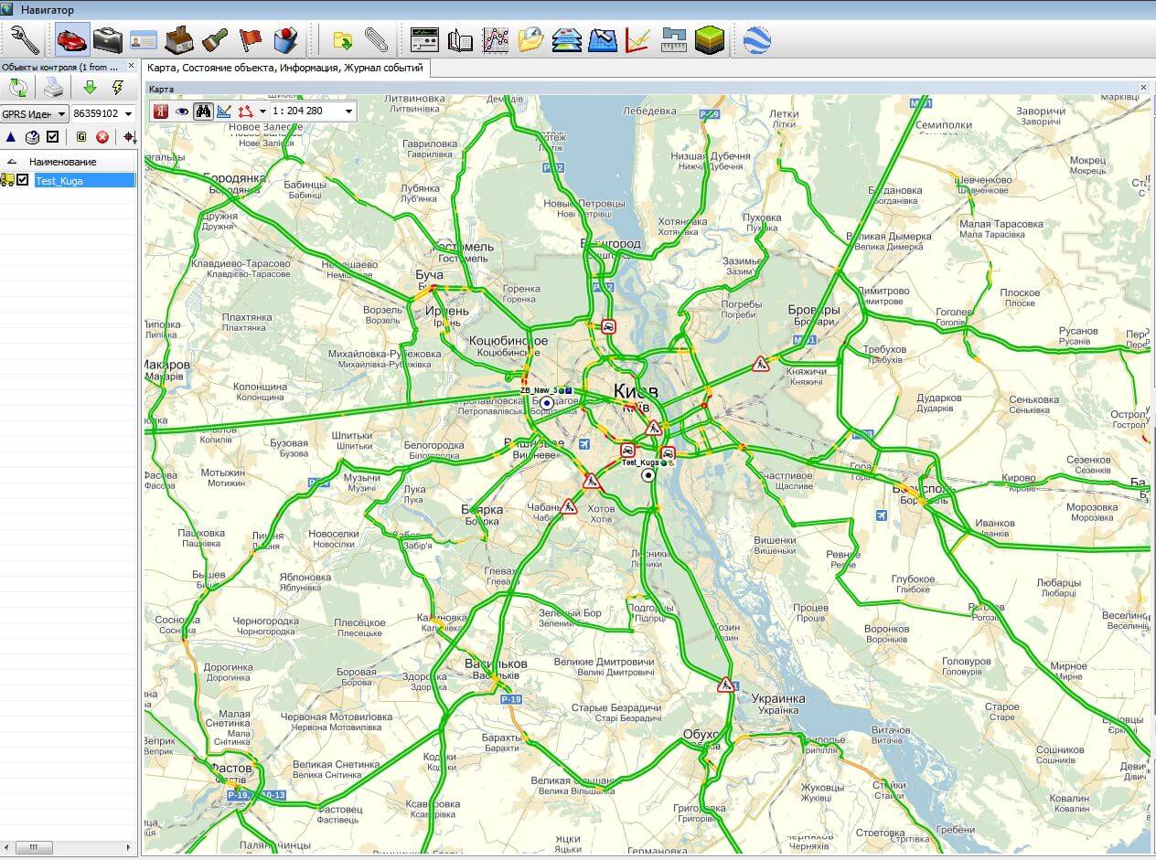Click the Васильков town label on map
The width and height of the screenshot is (1156, 860).
click(496, 664)
